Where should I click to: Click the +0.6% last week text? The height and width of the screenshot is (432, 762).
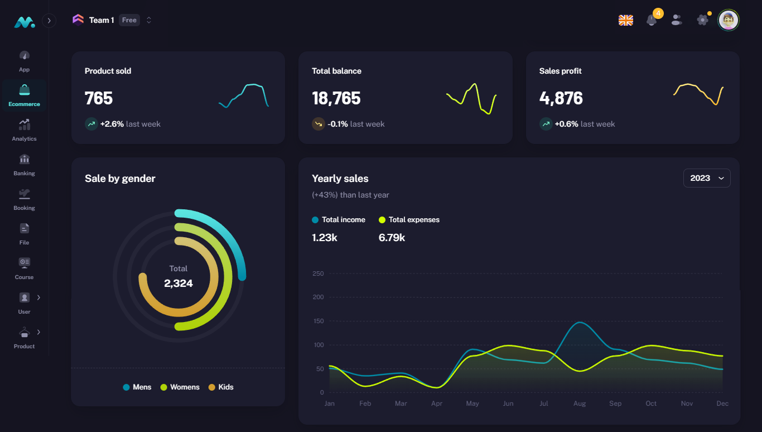coord(585,124)
